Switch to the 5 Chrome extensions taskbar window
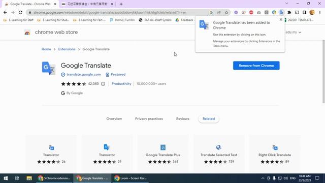 point(54,178)
